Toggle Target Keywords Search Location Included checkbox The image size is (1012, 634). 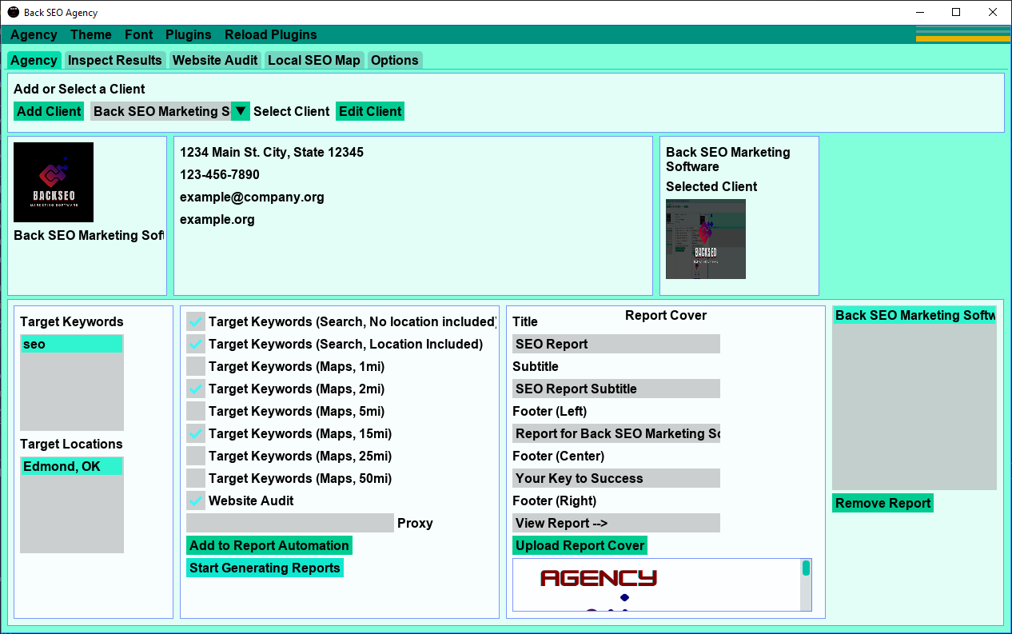coord(196,344)
